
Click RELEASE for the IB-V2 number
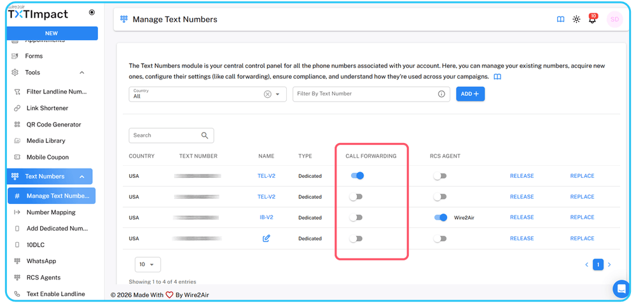(x=522, y=217)
